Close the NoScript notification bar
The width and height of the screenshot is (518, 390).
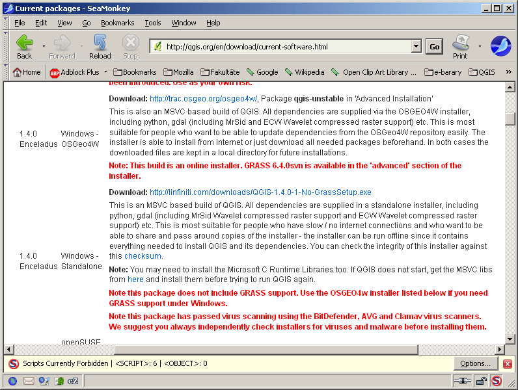tap(508, 364)
